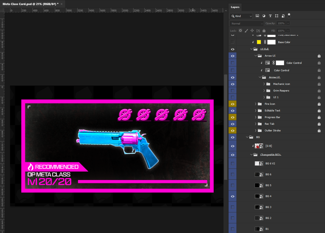
Task: Select the BG 6 V2 layer thumbnail
Action: (x=259, y=164)
